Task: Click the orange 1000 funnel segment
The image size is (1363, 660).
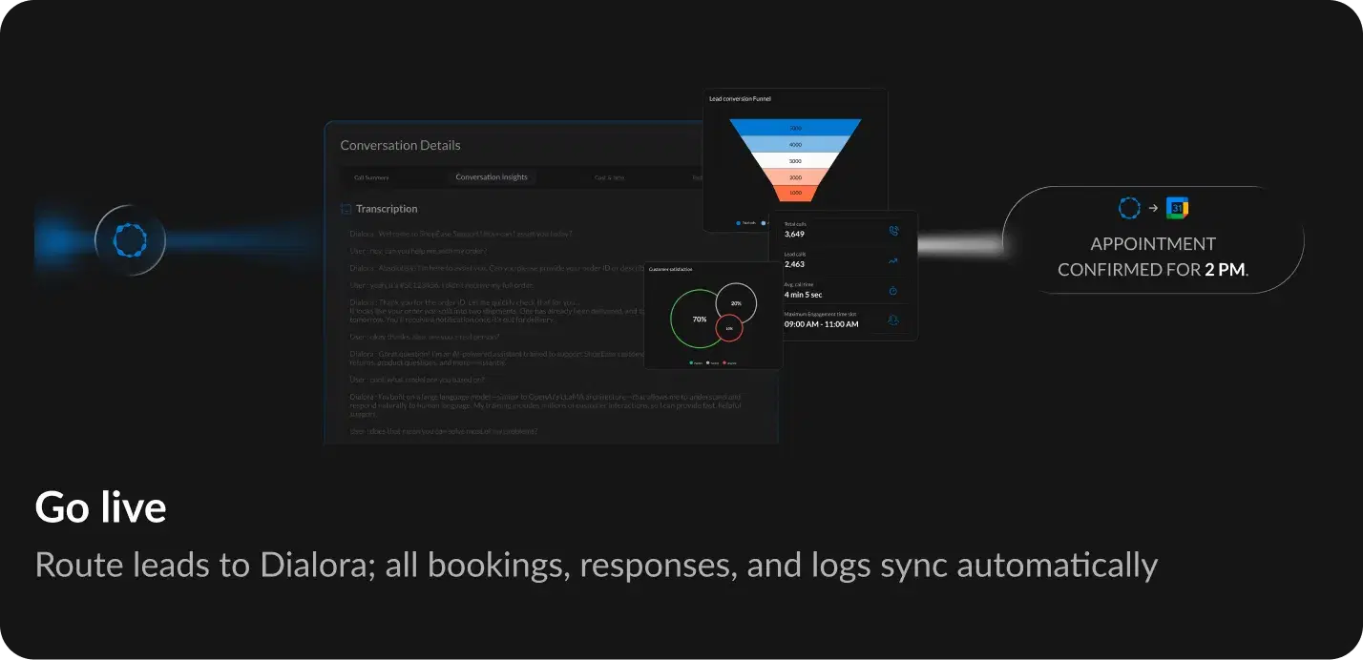Action: coord(795,194)
